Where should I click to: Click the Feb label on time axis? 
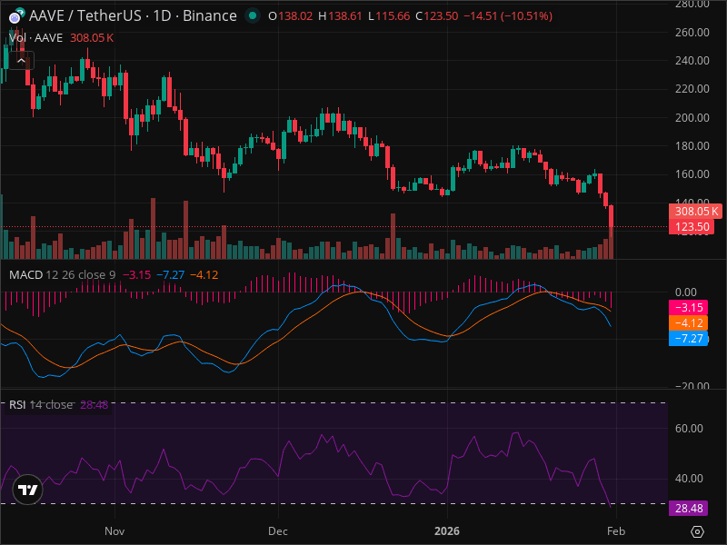(x=616, y=531)
